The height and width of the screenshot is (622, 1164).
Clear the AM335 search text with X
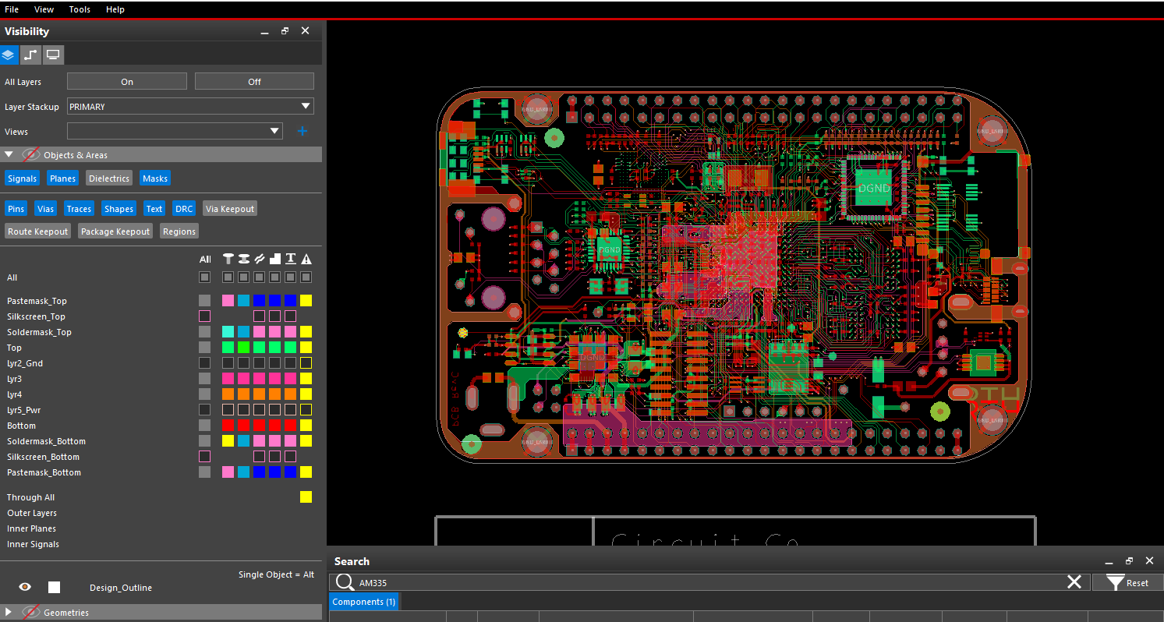coord(1074,582)
